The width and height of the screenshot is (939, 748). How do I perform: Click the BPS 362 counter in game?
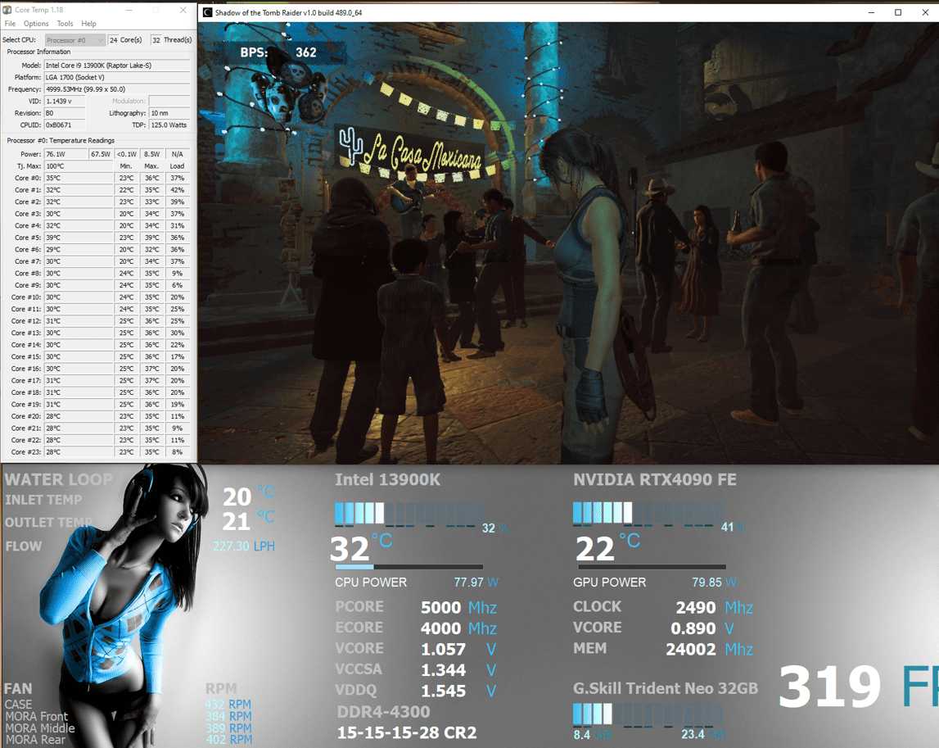pos(278,52)
